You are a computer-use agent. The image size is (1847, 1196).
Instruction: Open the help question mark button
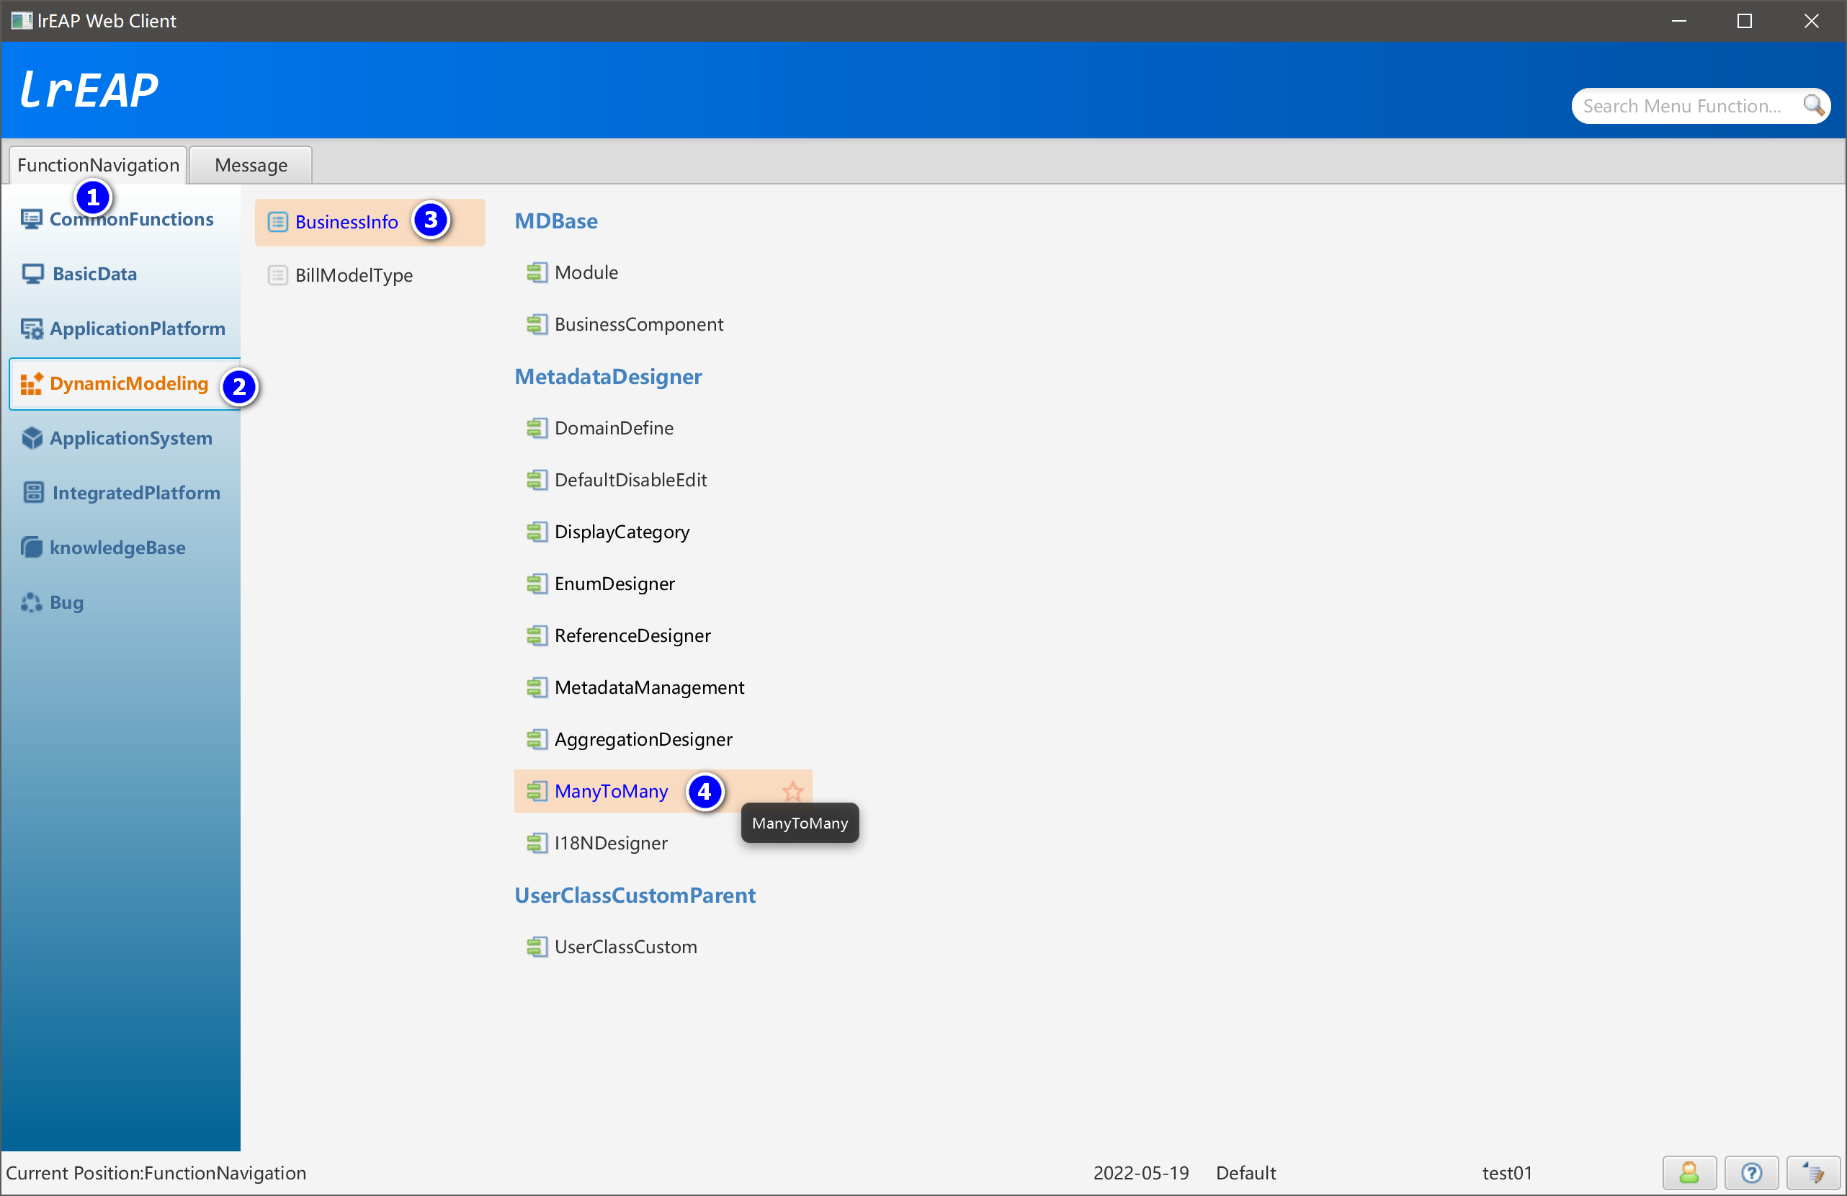click(1751, 1174)
